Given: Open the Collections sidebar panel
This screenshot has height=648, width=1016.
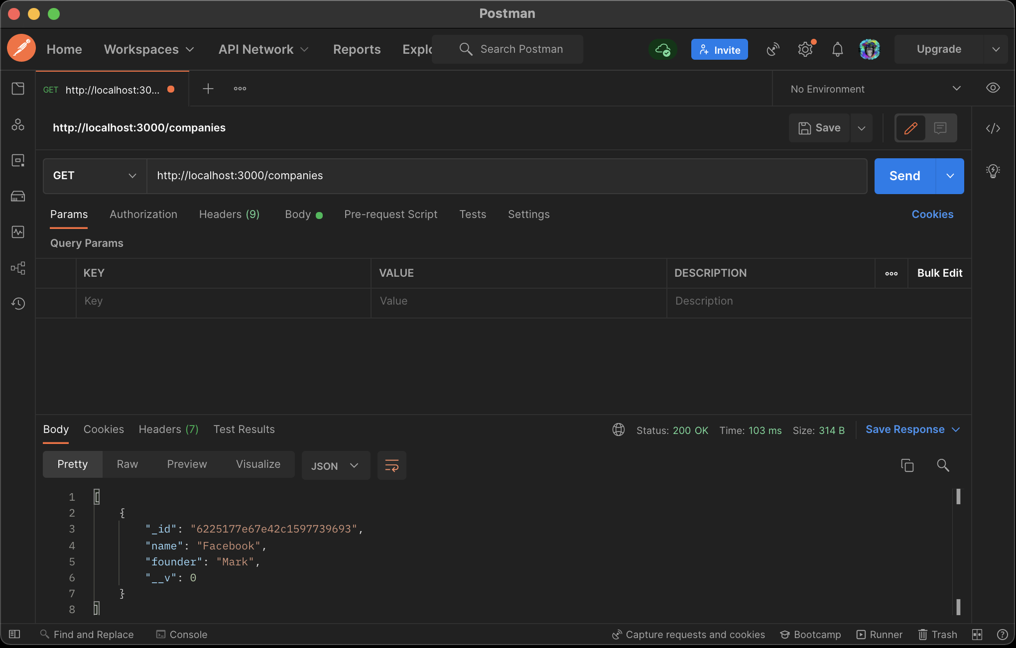Looking at the screenshot, I should tap(18, 88).
